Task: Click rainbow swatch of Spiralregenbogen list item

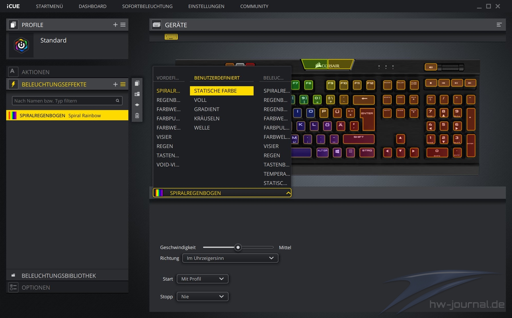Action: [12, 115]
